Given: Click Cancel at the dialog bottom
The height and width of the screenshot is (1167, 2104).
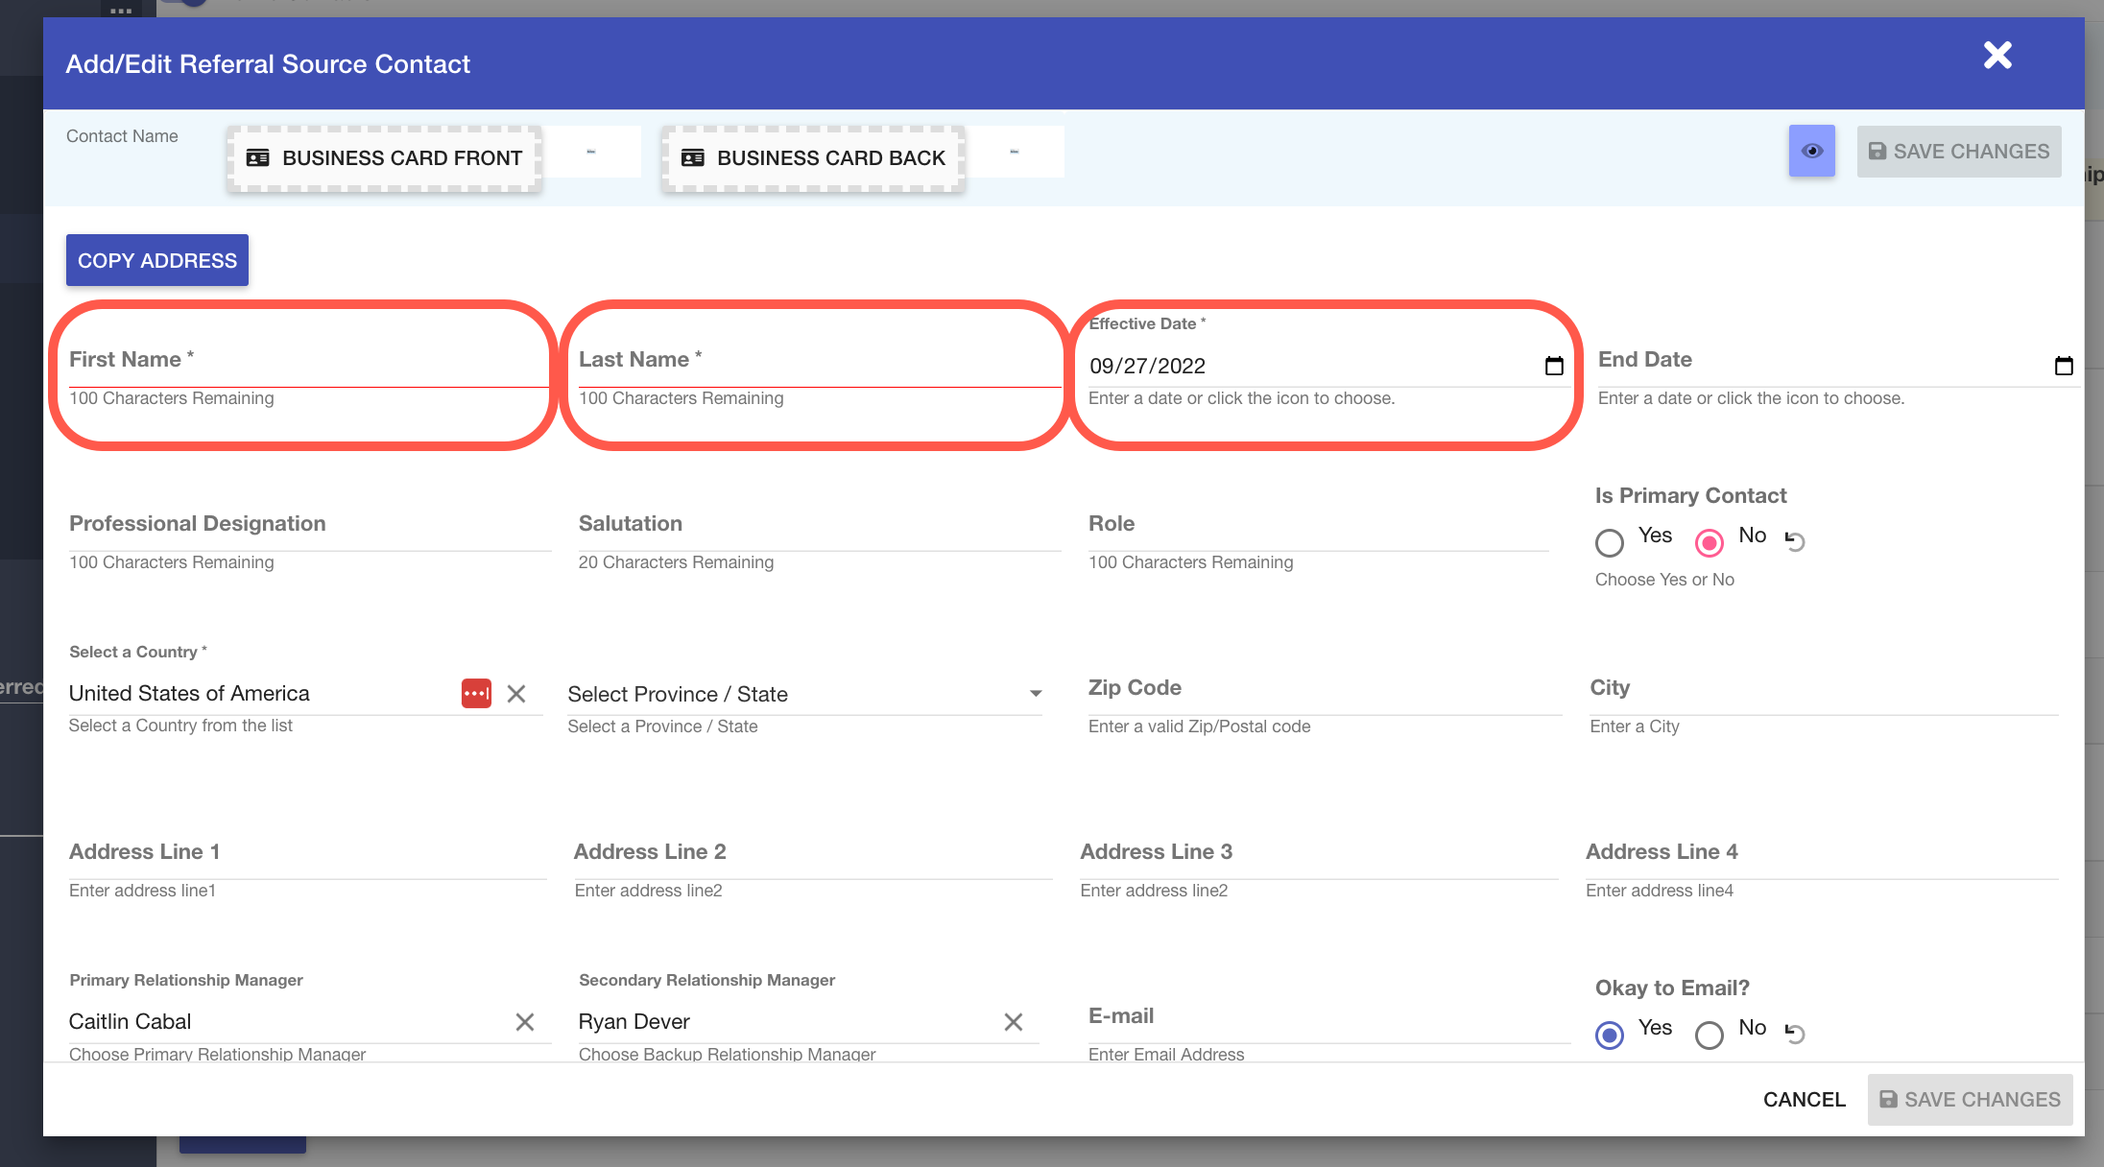Looking at the screenshot, I should [x=1804, y=1100].
